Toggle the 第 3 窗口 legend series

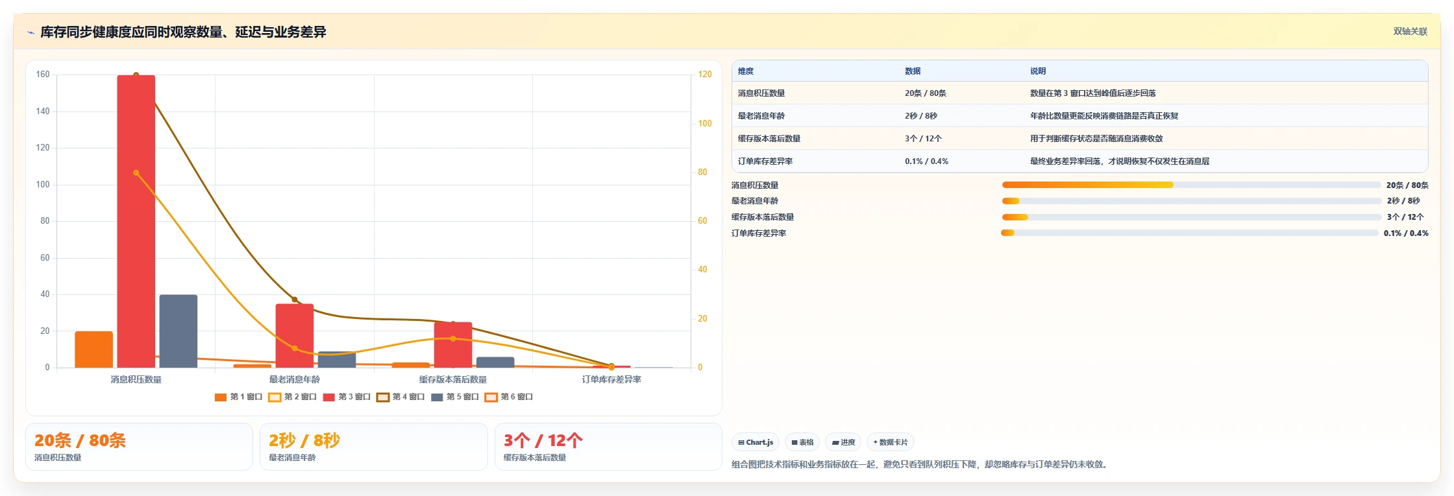tap(347, 397)
